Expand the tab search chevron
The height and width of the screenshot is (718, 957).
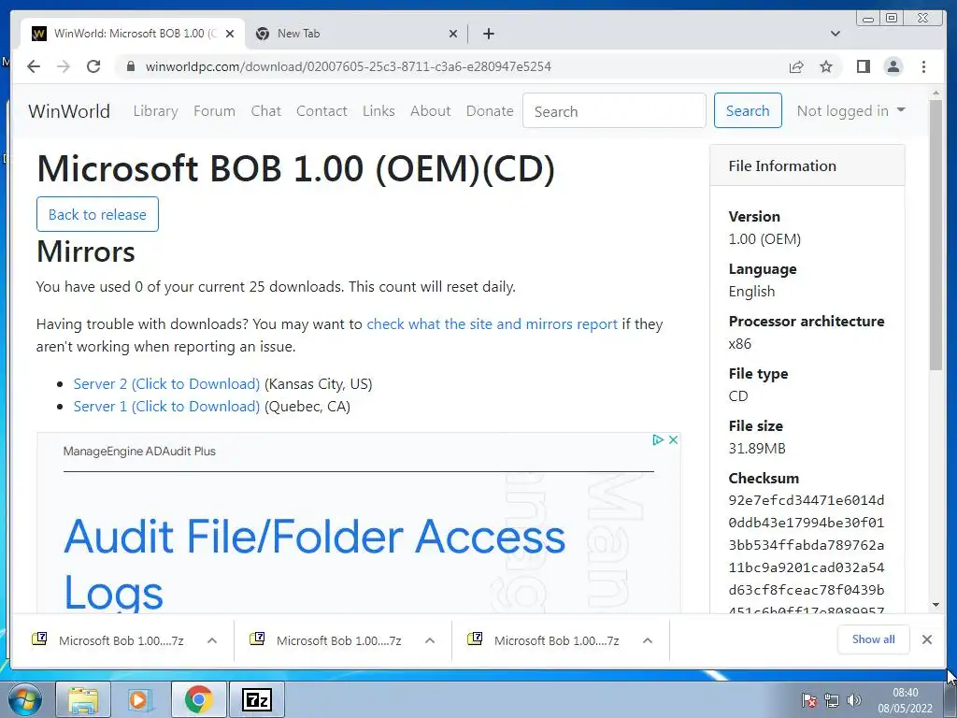pos(836,34)
